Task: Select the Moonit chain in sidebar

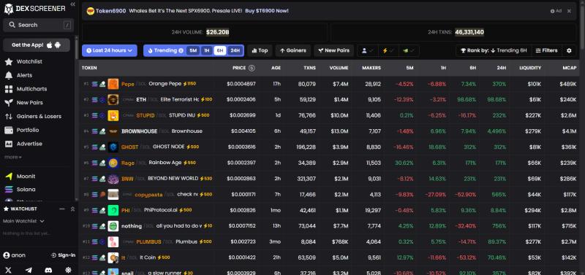Action: click(x=20, y=176)
